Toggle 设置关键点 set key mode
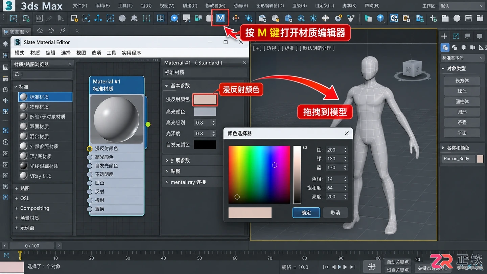Image resolution: width=487 pixels, height=274 pixels. click(x=398, y=270)
